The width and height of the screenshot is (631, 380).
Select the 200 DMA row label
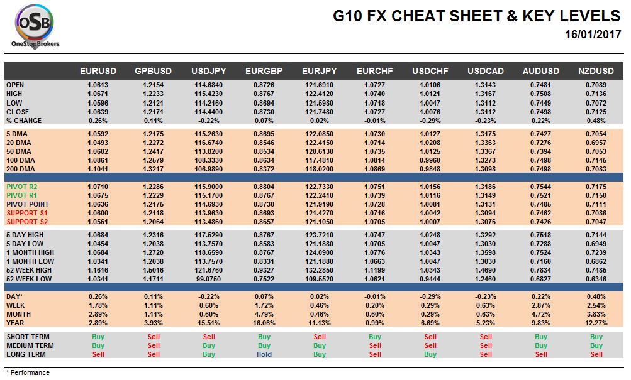[x=21, y=169]
